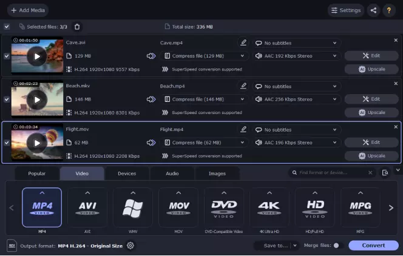403x256 pixels.
Task: Expand Compress file (146 MB) dropdown
Action: click(204, 99)
